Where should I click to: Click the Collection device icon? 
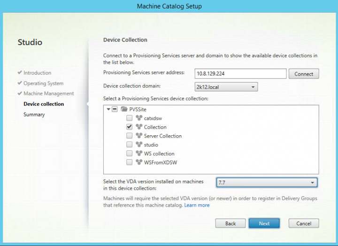pyautogui.click(x=138, y=127)
